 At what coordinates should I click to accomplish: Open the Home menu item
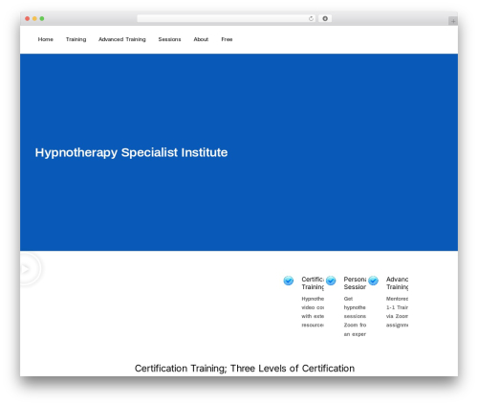pyautogui.click(x=45, y=39)
